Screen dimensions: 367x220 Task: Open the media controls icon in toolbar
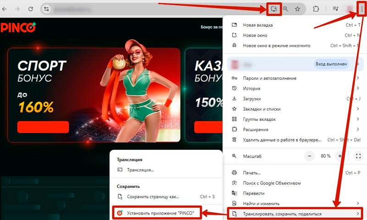coord(335,9)
